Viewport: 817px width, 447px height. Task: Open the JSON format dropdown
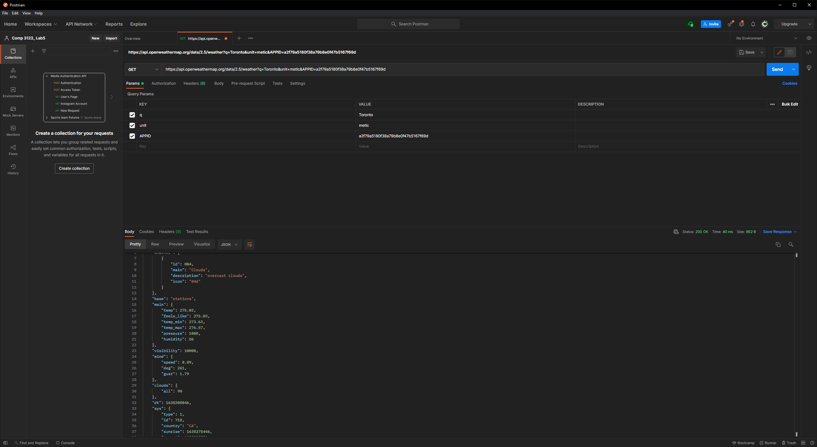pyautogui.click(x=229, y=245)
